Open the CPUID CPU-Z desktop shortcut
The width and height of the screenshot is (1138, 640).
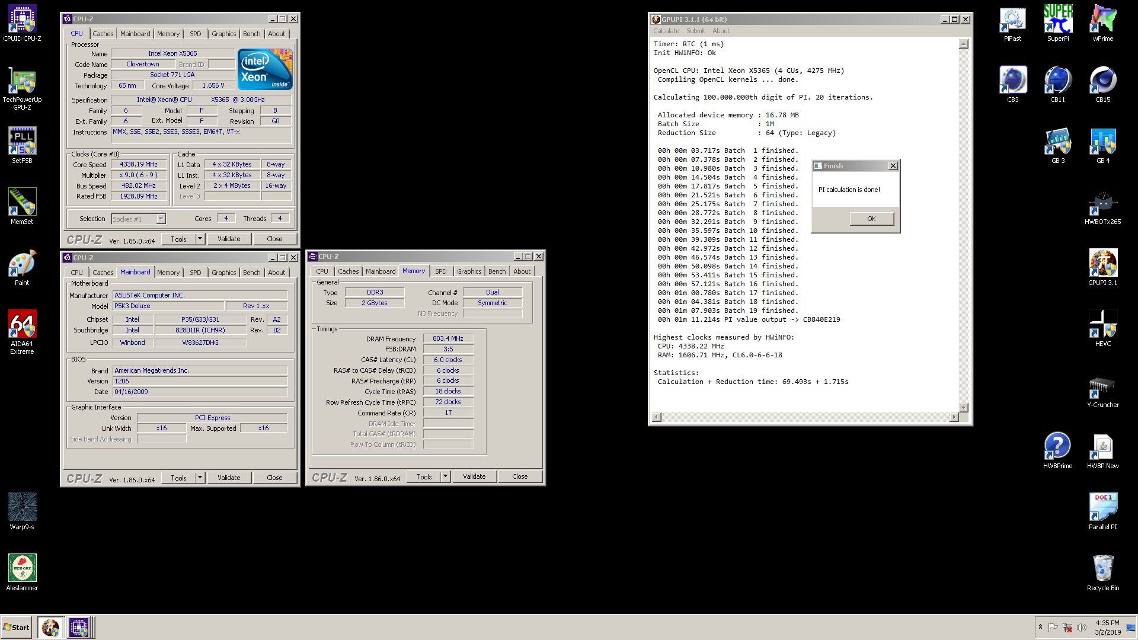point(22,24)
